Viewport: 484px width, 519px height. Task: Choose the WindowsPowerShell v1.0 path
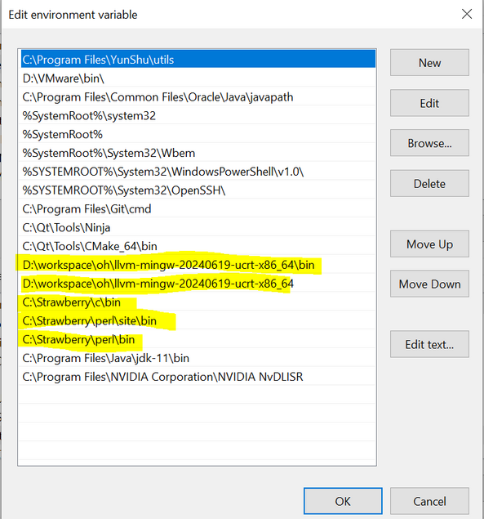point(198,172)
